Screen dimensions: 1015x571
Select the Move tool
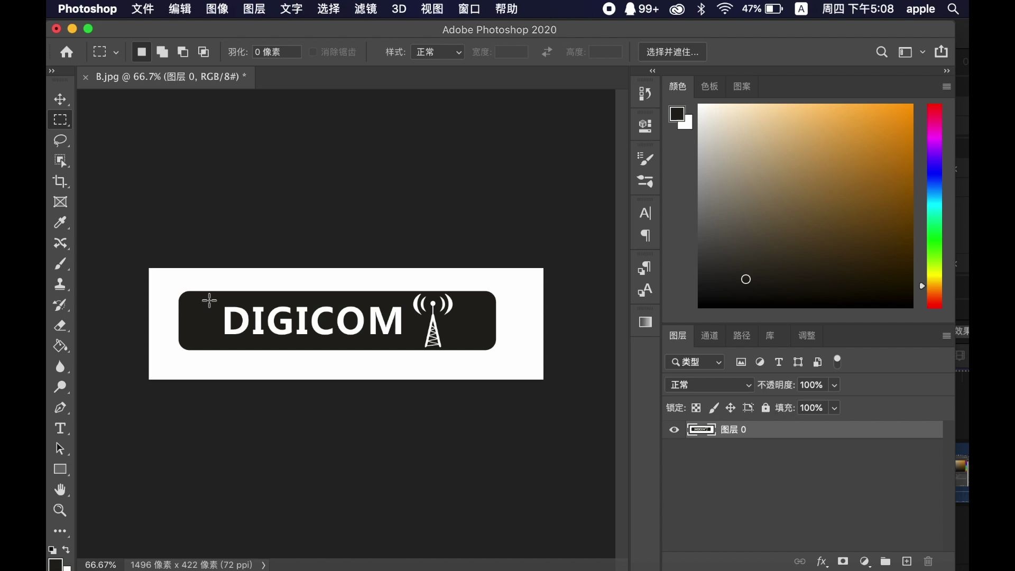[x=60, y=99]
